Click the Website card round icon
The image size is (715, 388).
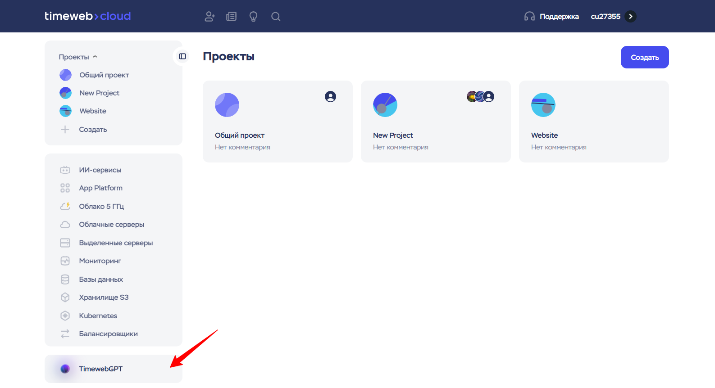coord(543,105)
